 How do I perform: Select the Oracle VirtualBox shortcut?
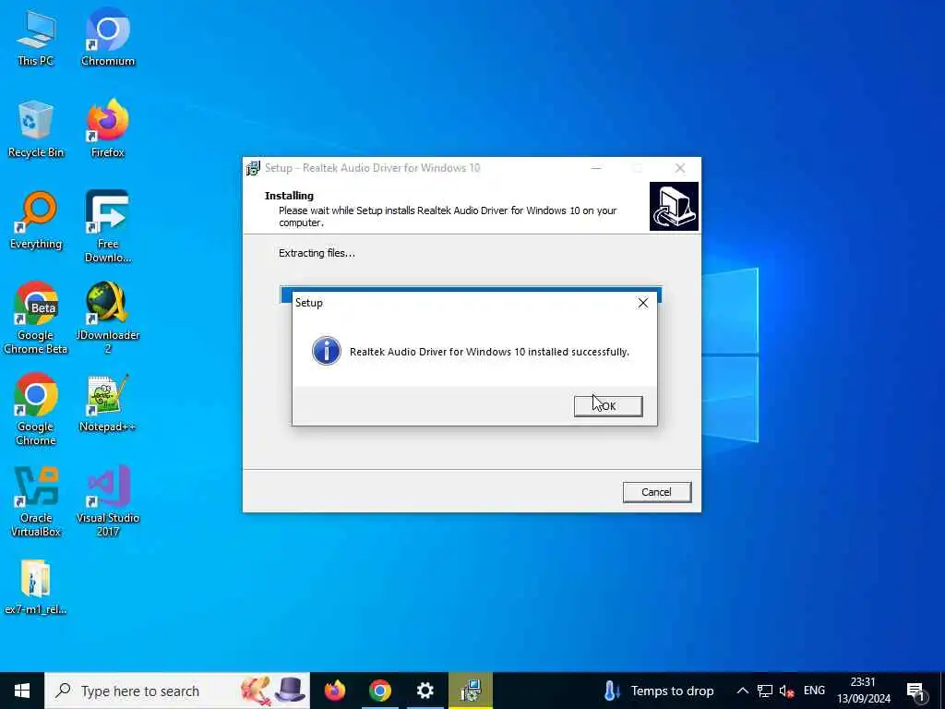pyautogui.click(x=36, y=501)
